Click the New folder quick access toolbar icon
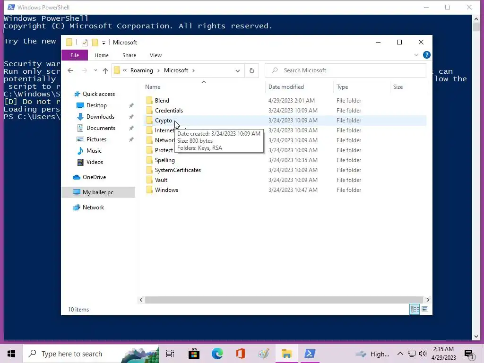The width and height of the screenshot is (484, 363). coord(95,42)
